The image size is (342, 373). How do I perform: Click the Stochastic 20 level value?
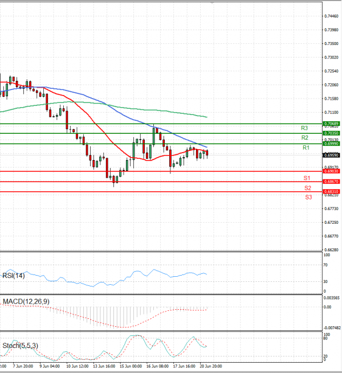(x=325, y=356)
